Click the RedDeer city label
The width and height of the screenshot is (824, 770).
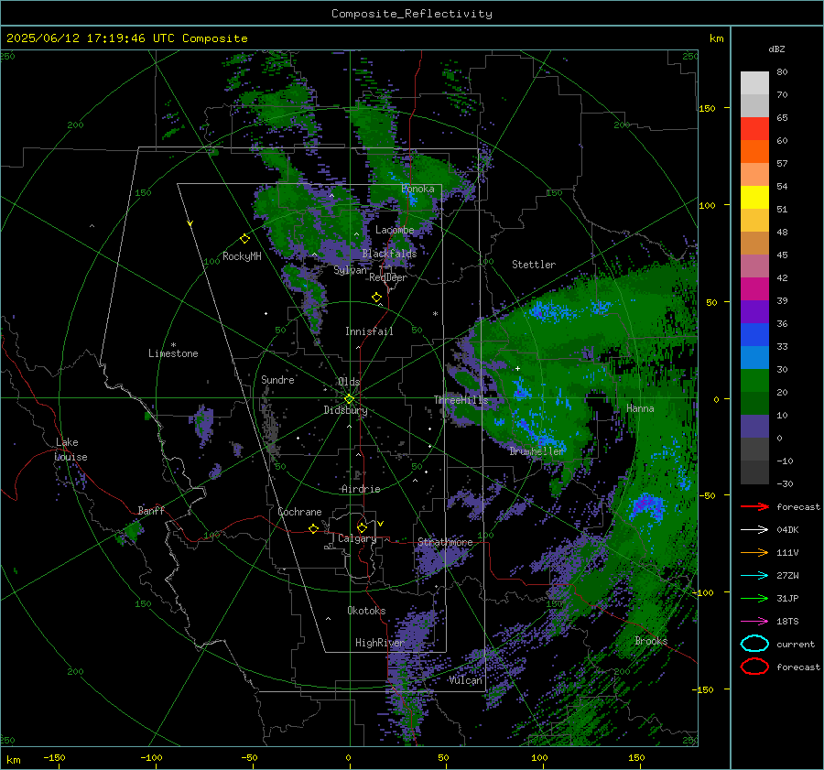coord(388,277)
